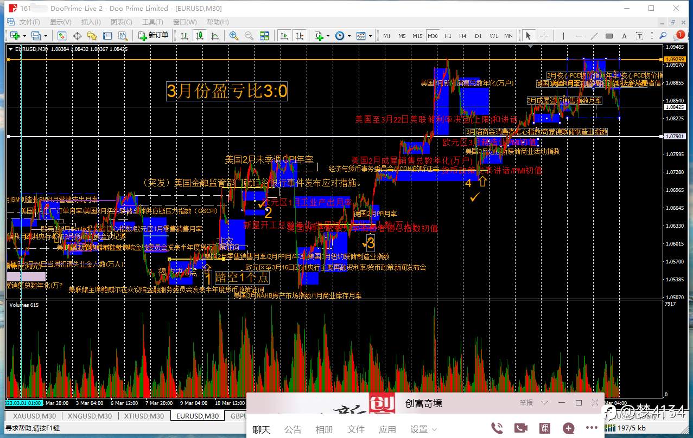Open the Data Window crosshair-circle icon
Screen dimensions: 693x438
[x=77, y=36]
